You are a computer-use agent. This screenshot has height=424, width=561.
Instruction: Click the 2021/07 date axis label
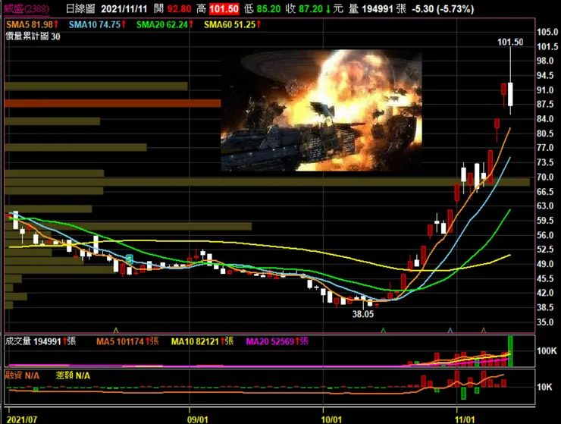22,419
